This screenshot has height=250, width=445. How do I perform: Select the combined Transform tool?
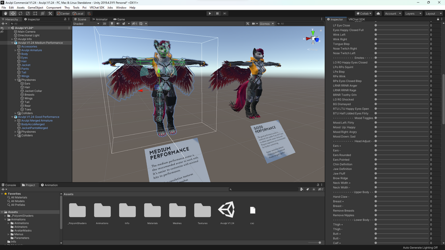coord(43,13)
